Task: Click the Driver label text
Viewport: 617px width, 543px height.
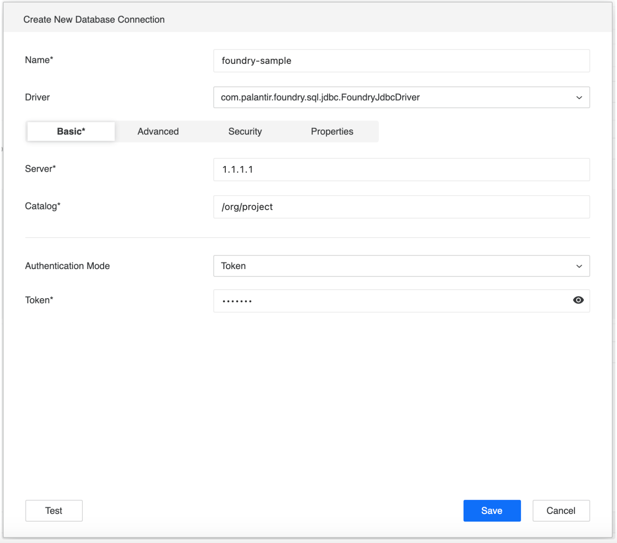Action: pos(37,97)
